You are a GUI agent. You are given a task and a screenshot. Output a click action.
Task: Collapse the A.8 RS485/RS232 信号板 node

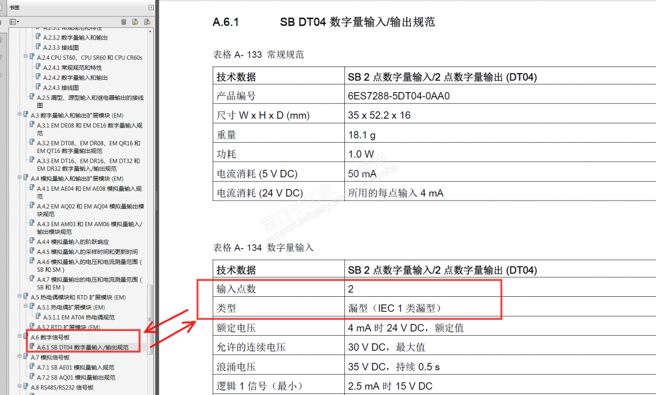point(19,387)
